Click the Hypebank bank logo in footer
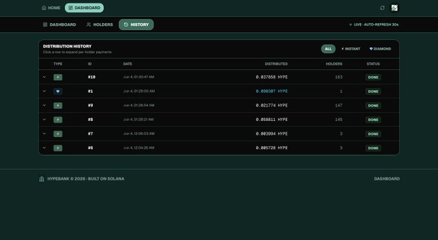The height and width of the screenshot is (240, 438). (42, 179)
